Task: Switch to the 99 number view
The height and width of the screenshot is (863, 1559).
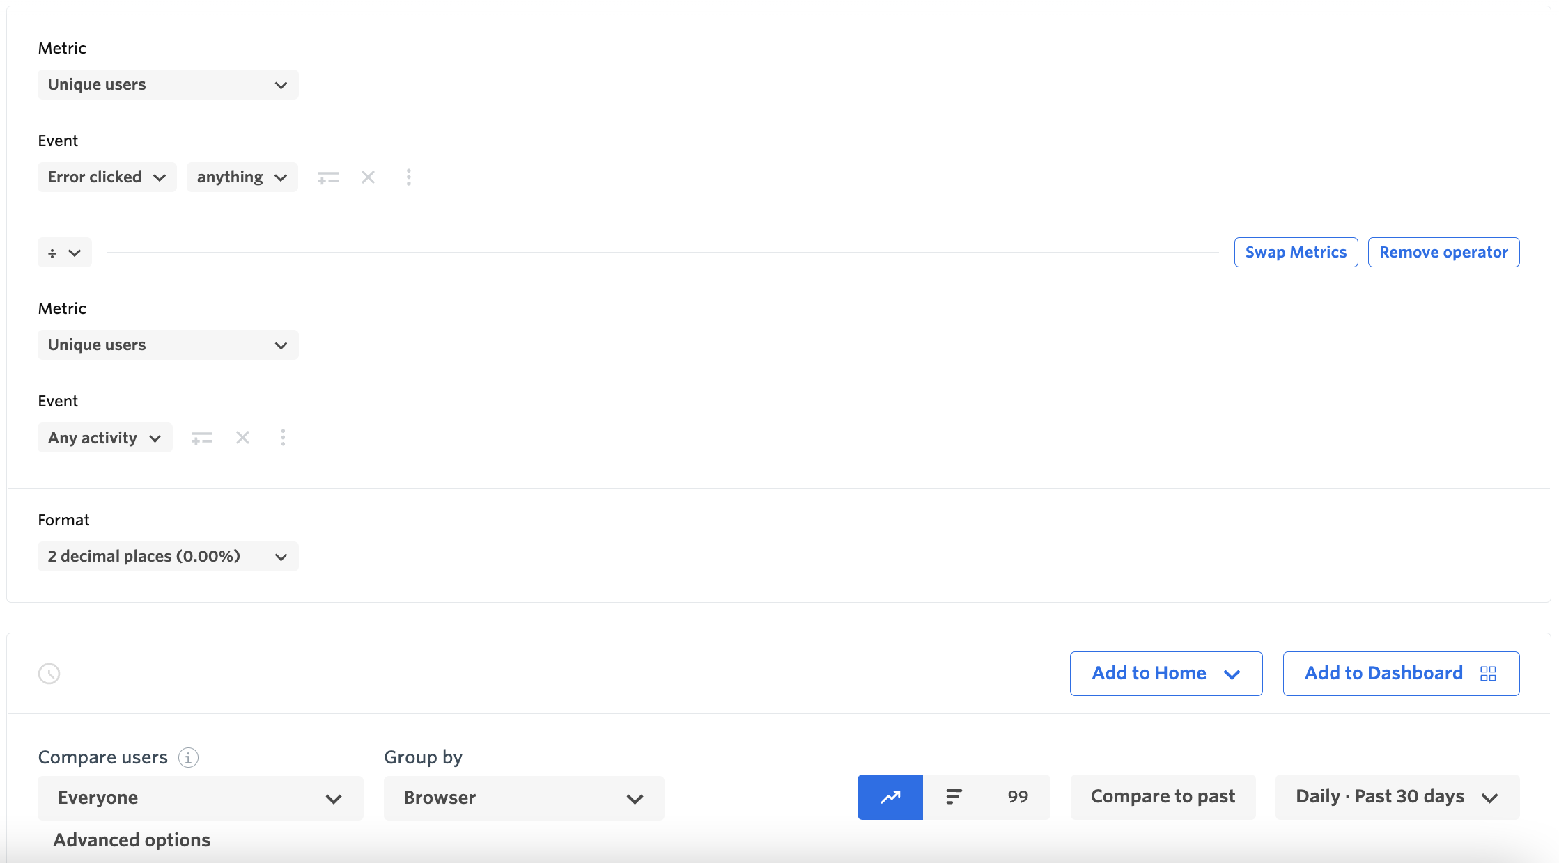Action: [1018, 797]
